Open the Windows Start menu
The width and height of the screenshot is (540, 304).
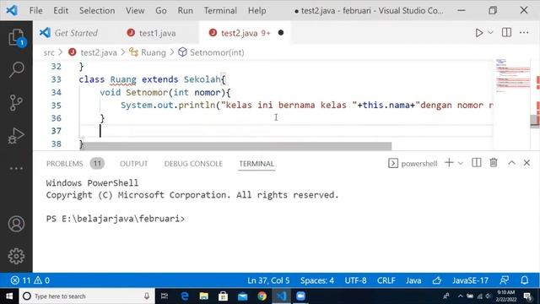[9, 296]
